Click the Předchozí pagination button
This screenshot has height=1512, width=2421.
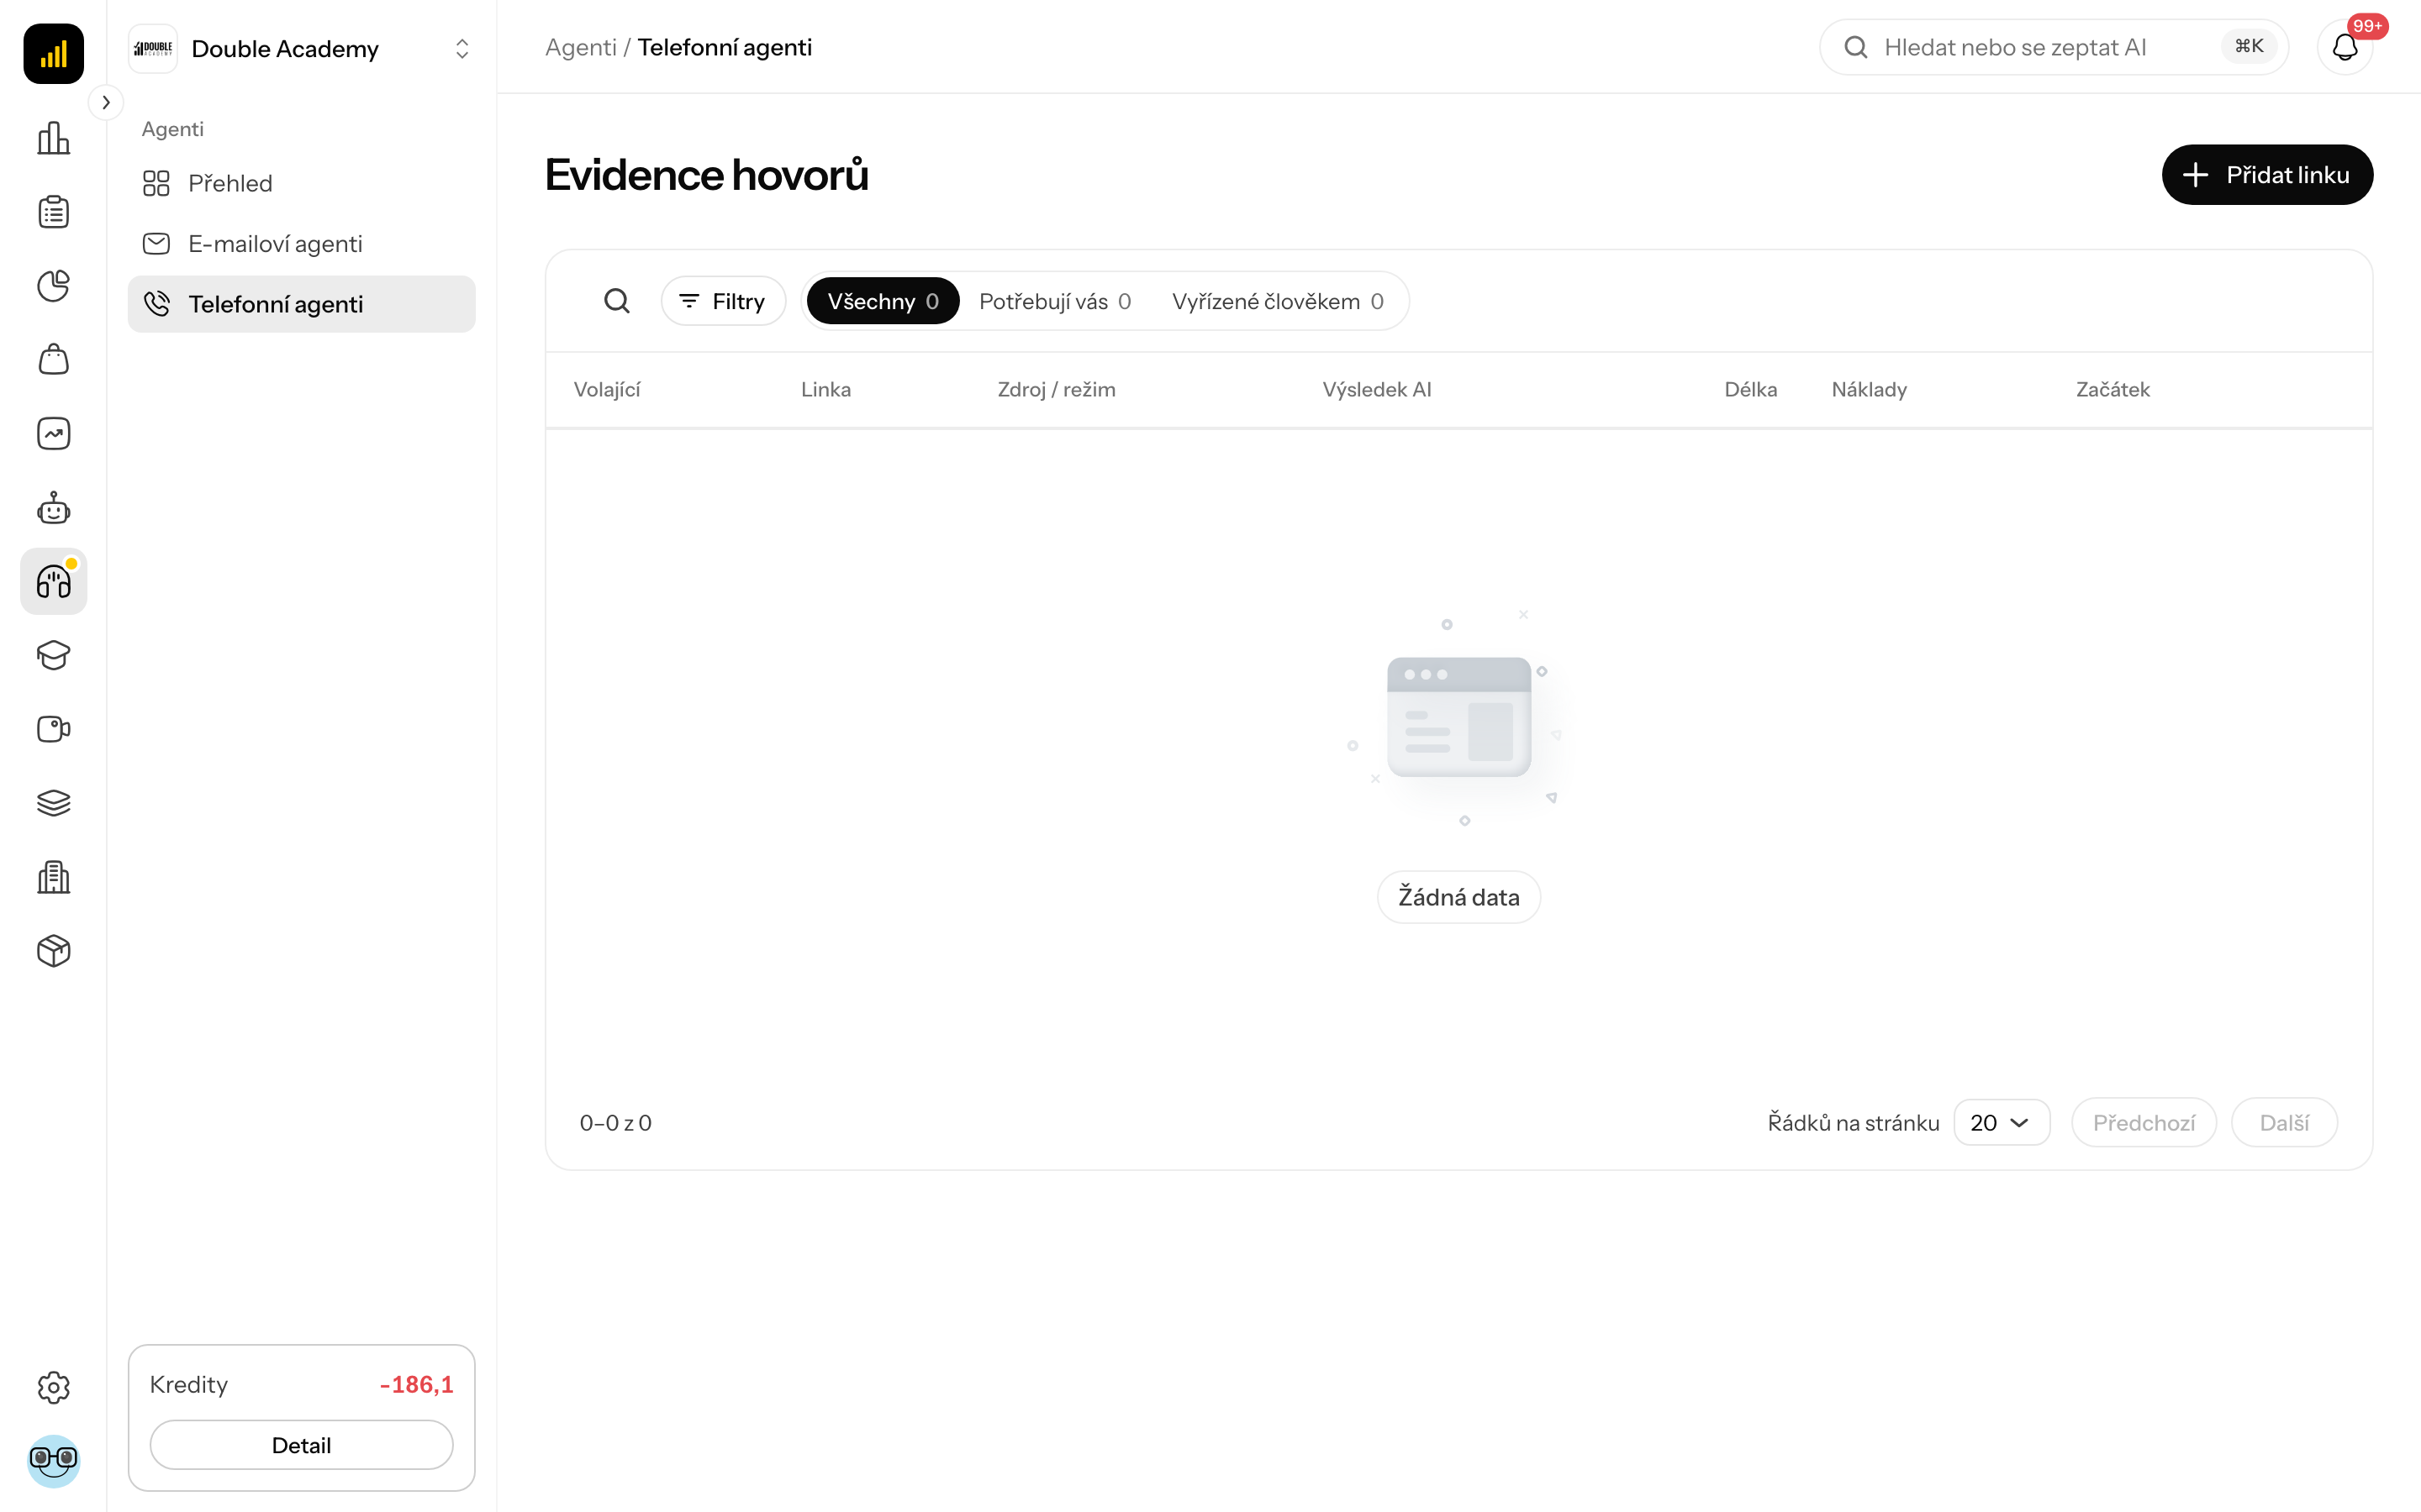(x=2143, y=1122)
